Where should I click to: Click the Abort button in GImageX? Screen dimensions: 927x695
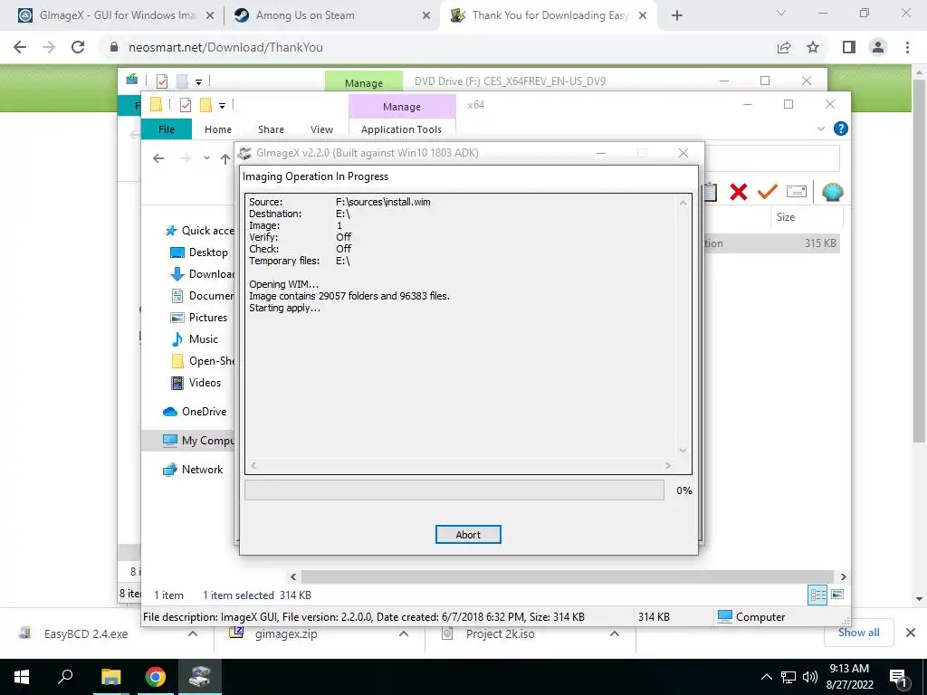(x=468, y=534)
